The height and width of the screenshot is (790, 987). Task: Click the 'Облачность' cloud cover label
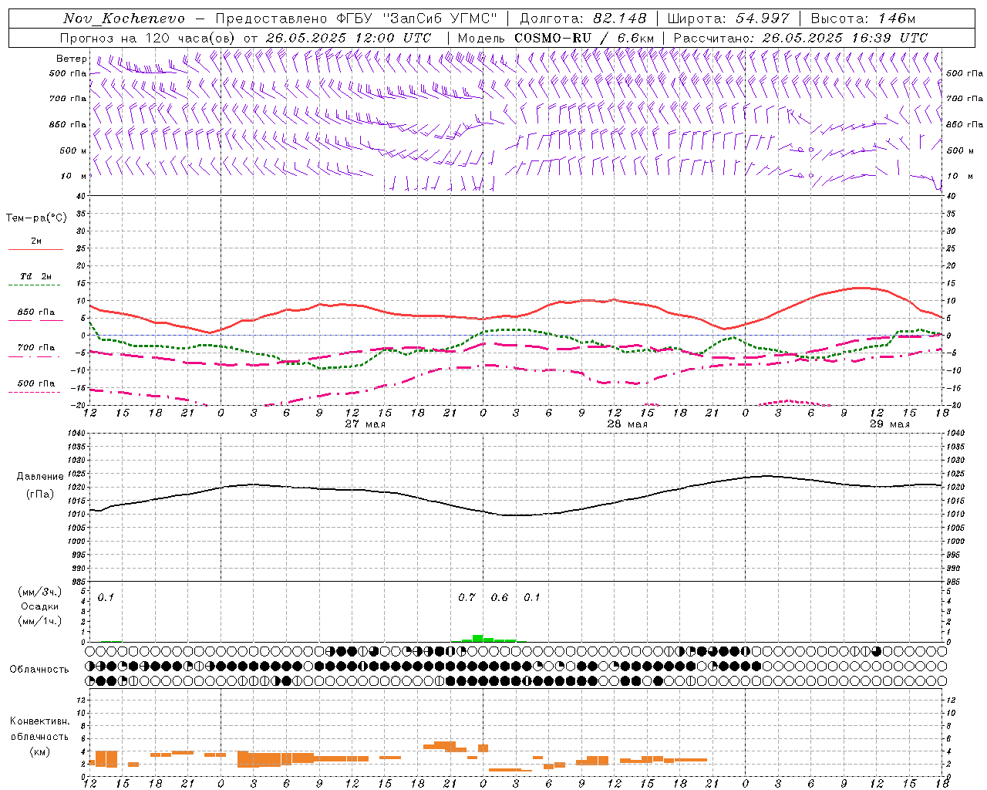[x=39, y=670]
